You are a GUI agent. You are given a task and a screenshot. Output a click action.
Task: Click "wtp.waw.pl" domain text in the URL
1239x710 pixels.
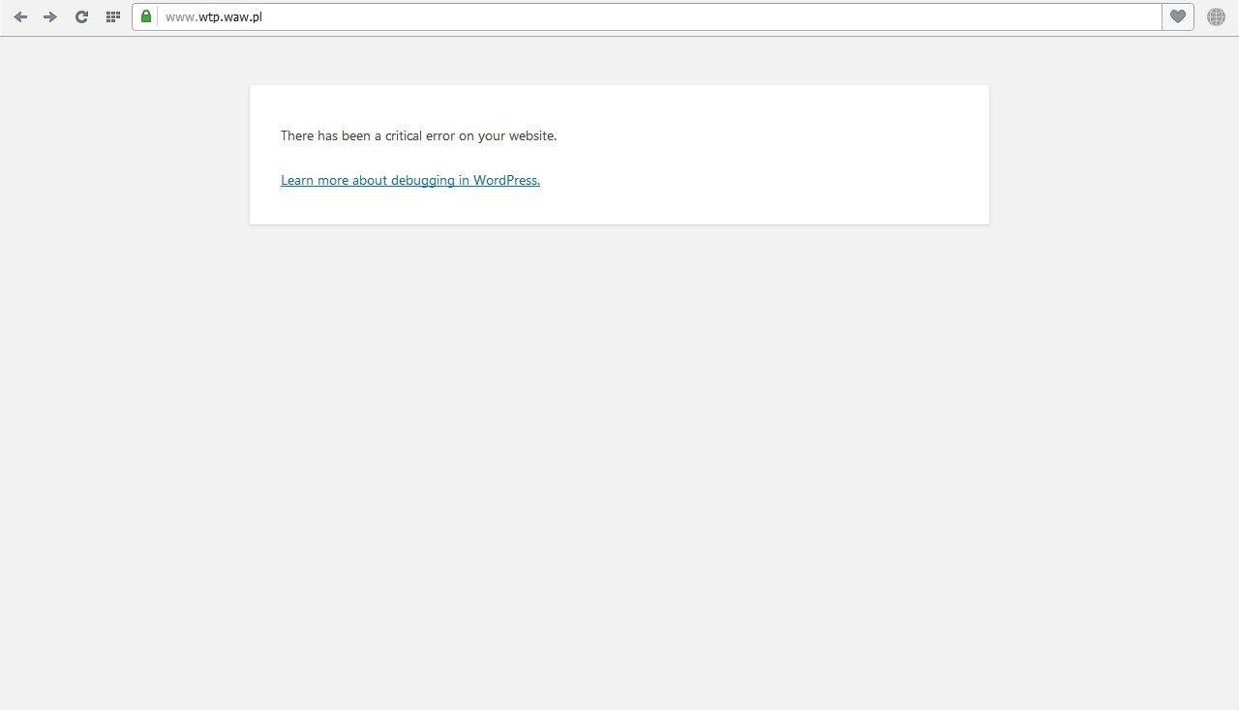(230, 16)
